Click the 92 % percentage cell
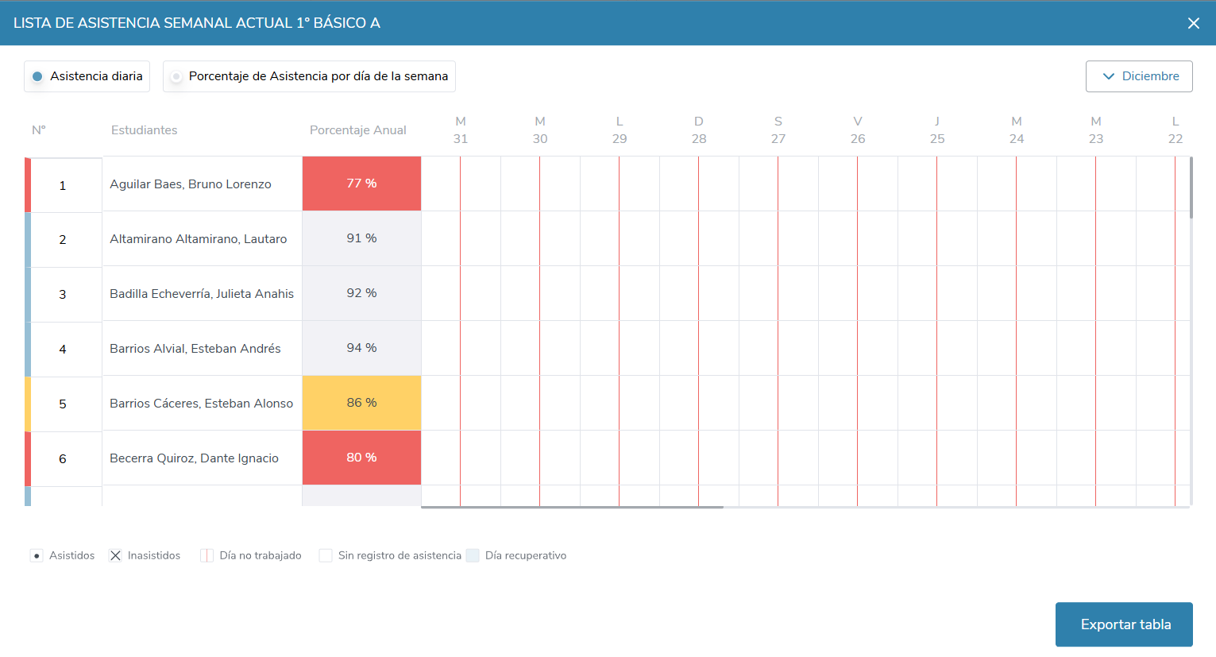1216x657 pixels. 361,293
